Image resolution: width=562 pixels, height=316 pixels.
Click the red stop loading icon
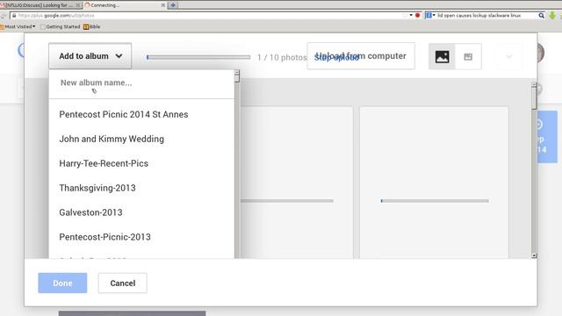click(418, 16)
